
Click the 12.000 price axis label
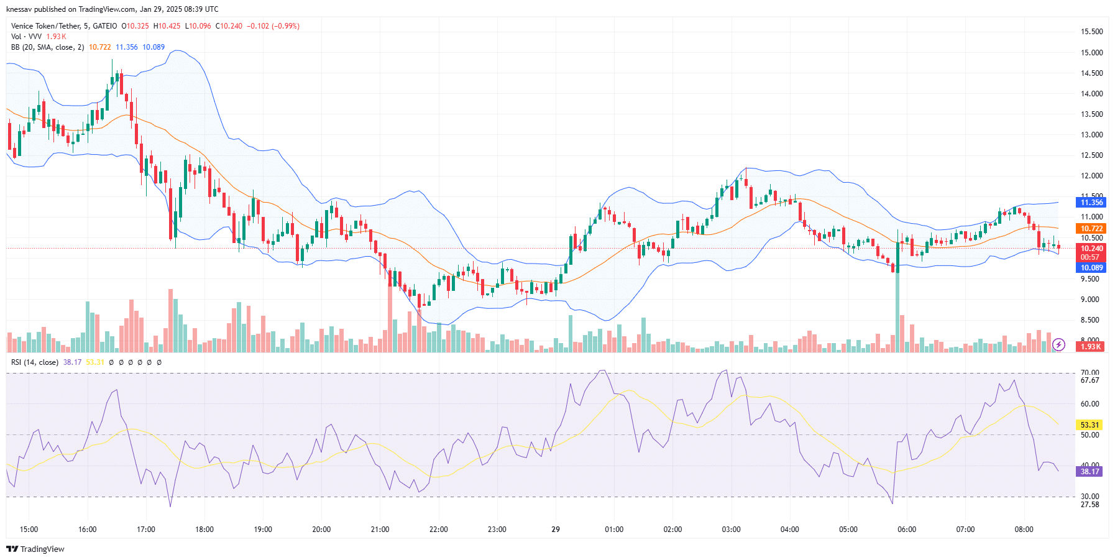[x=1091, y=176]
